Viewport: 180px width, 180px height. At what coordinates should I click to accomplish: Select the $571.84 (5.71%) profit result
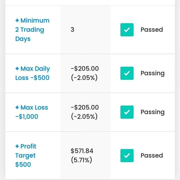click(x=82, y=155)
